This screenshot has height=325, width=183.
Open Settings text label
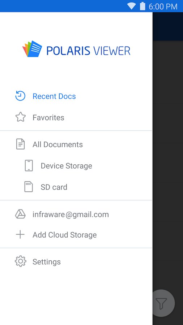[47, 262]
